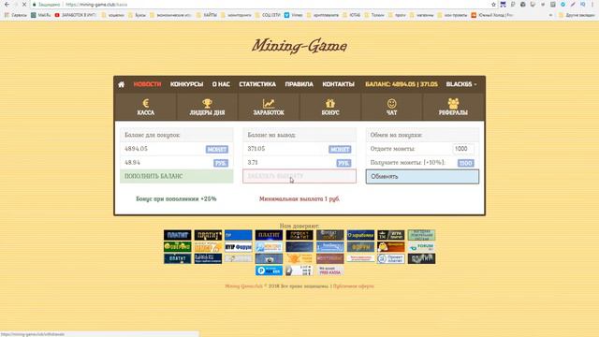Image resolution: width=599 pixels, height=337 pixels.
Task: Click the МУР Форум partner banner
Action: point(239,247)
